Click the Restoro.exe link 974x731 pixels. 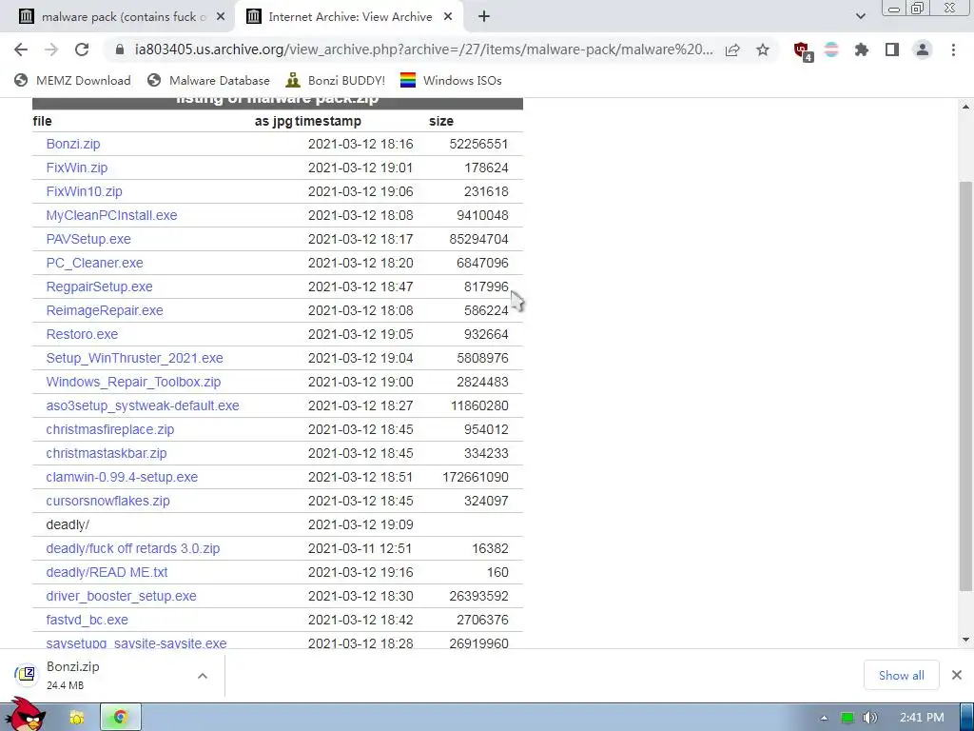coord(82,334)
